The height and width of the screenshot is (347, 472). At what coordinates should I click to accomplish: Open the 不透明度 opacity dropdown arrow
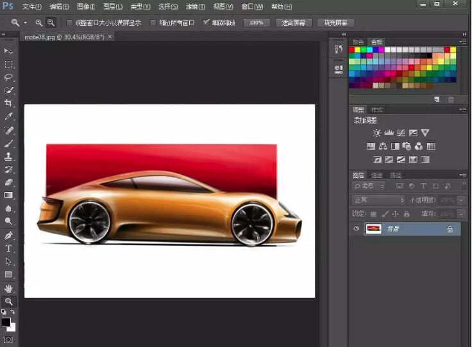[462, 200]
